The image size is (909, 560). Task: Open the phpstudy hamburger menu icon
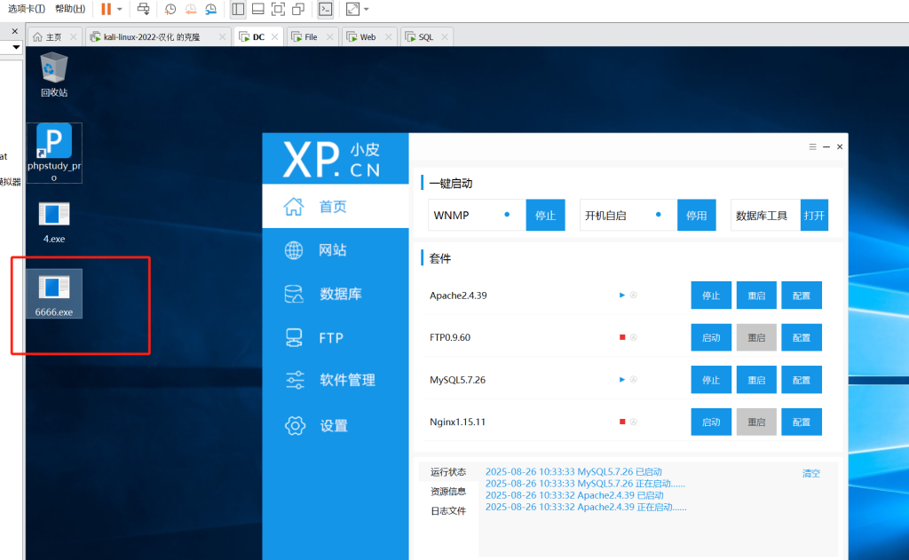[812, 146]
